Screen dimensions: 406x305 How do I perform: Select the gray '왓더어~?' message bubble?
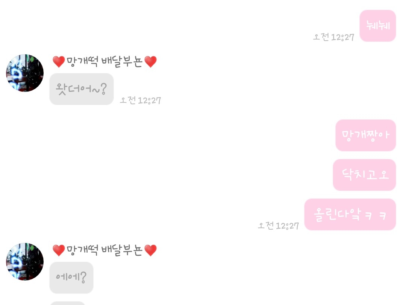[x=82, y=89]
